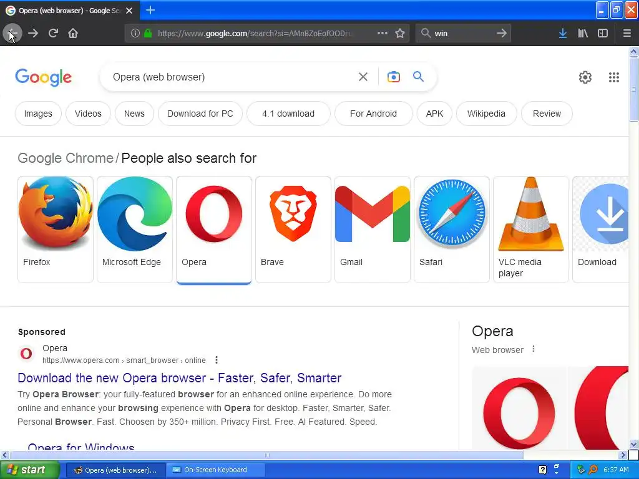The image size is (639, 479).
Task: Open the Firefox card
Action: click(56, 230)
